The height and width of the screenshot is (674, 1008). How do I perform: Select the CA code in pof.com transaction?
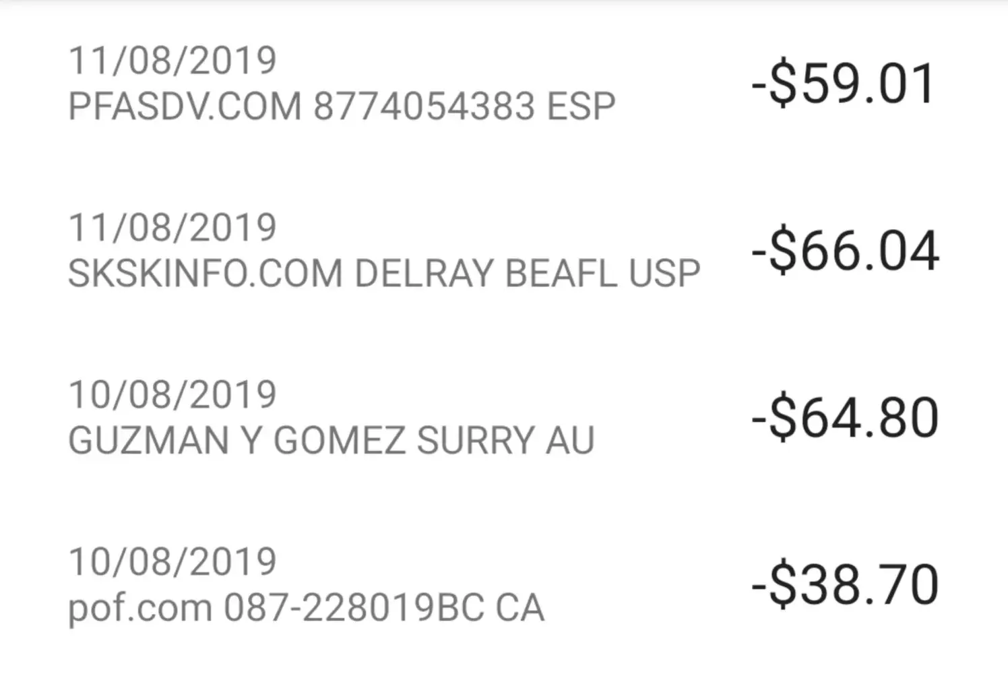pos(519,608)
